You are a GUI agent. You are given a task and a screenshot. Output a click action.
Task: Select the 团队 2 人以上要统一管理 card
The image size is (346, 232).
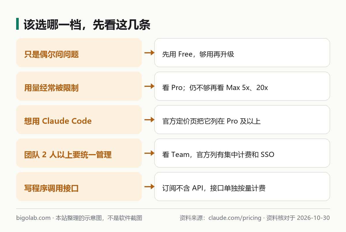pyautogui.click(x=79, y=153)
